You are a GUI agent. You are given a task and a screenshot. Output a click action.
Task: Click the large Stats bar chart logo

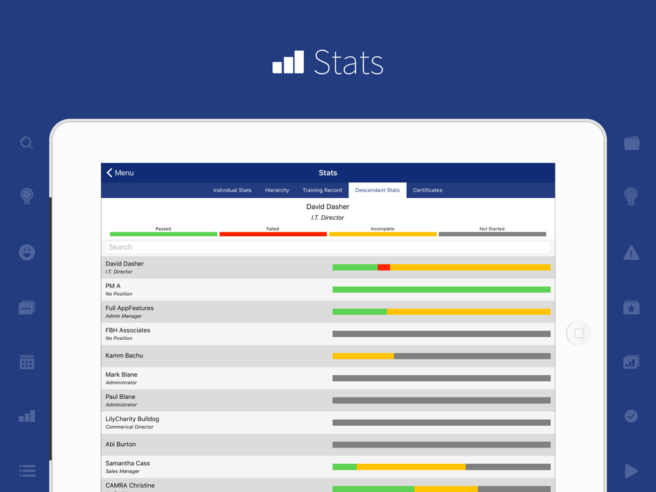tap(288, 62)
